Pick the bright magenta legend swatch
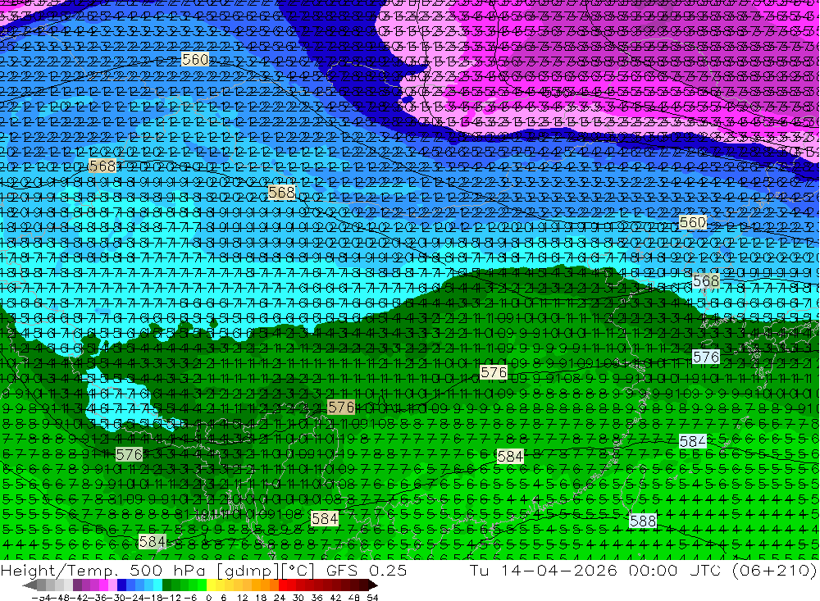This screenshot has width=820, height=601. pos(103,585)
